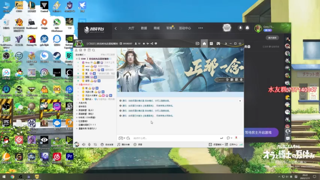The height and width of the screenshot is (180, 320).
Task: Click the star favorite icon in channel title bar
Action: point(144,44)
